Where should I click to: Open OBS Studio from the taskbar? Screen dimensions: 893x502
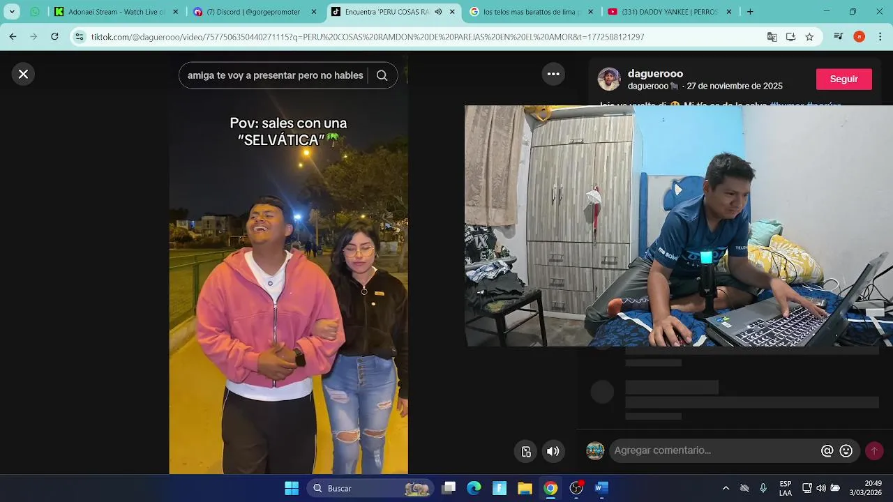click(x=576, y=488)
